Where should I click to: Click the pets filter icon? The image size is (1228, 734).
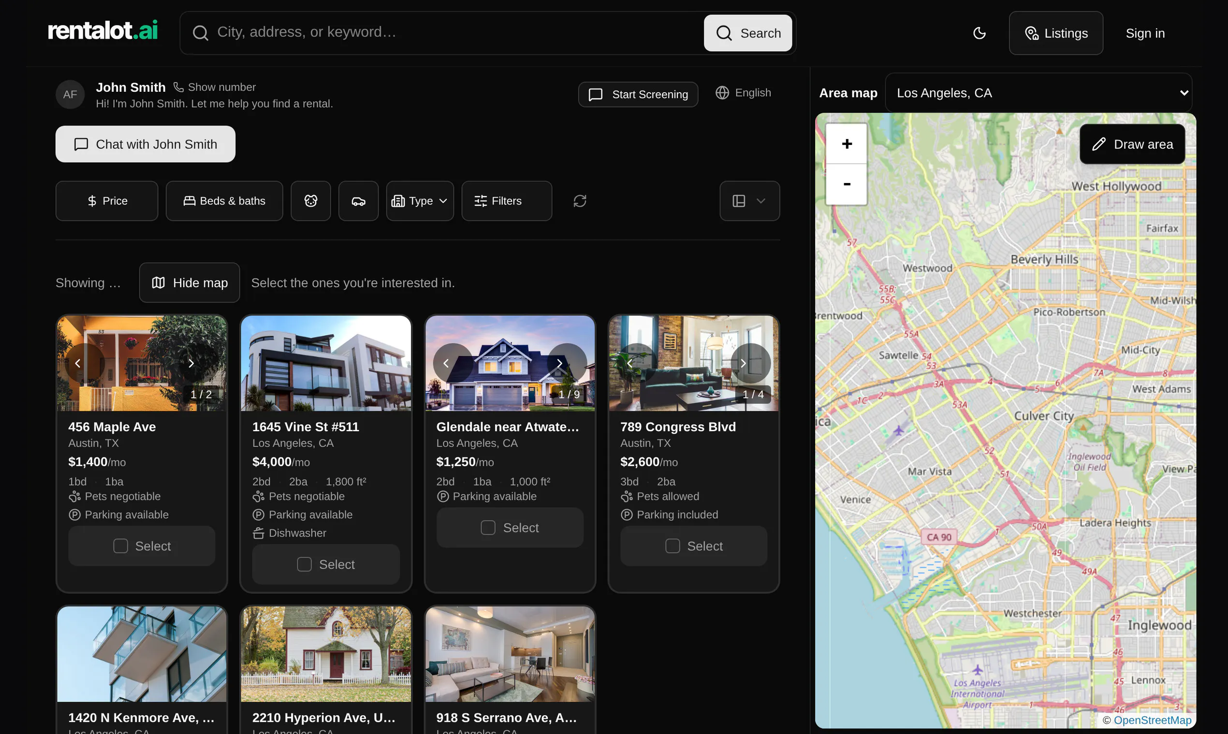click(310, 201)
